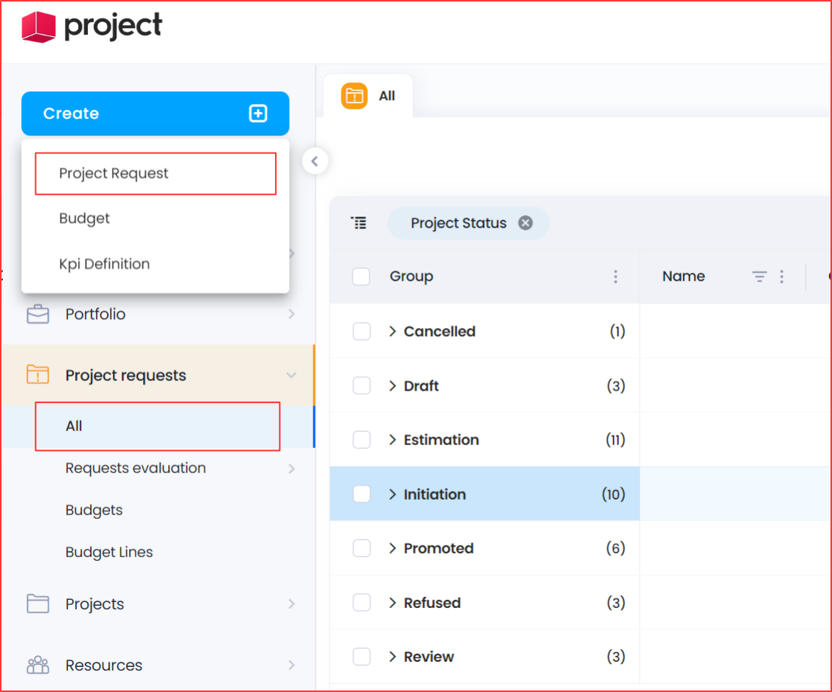Open the Group column options menu
This screenshot has width=832, height=692.
coord(616,276)
